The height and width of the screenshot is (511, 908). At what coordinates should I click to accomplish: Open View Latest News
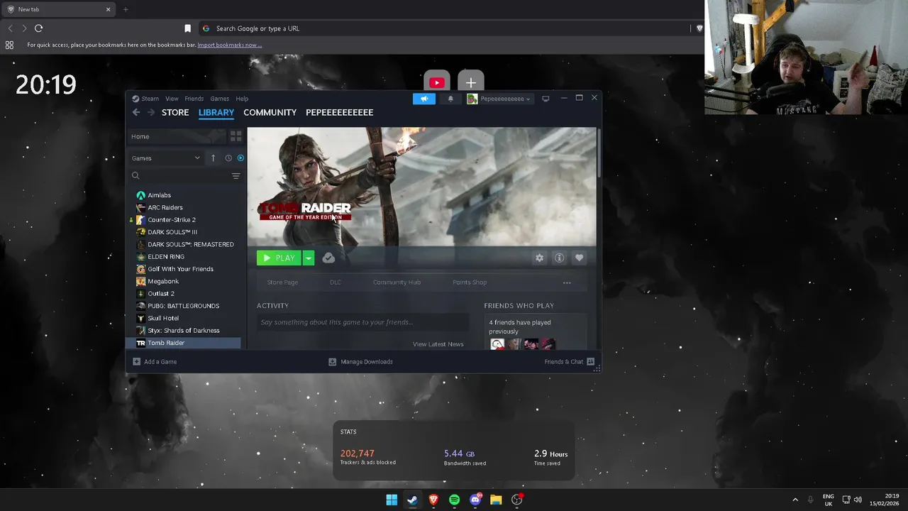(x=438, y=344)
